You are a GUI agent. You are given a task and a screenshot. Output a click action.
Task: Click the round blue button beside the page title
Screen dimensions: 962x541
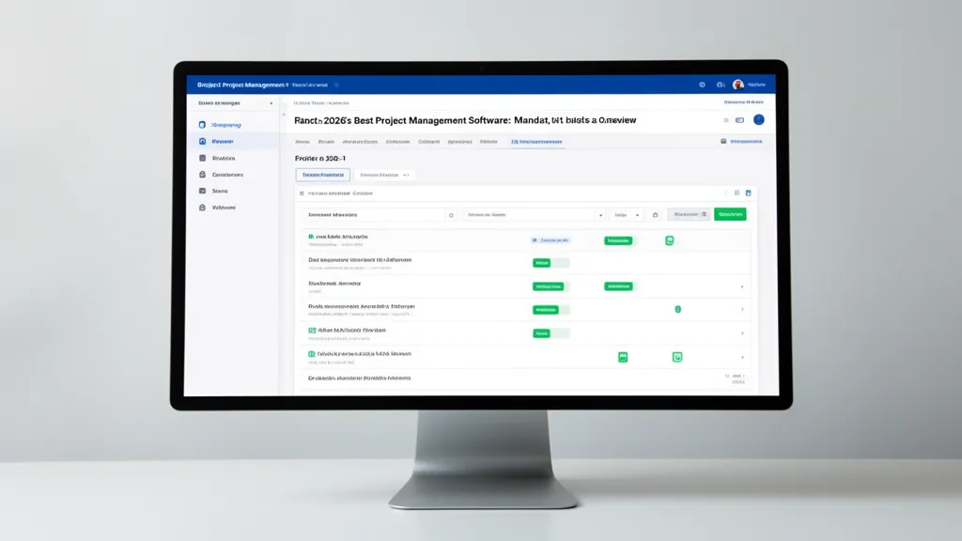[x=759, y=119]
